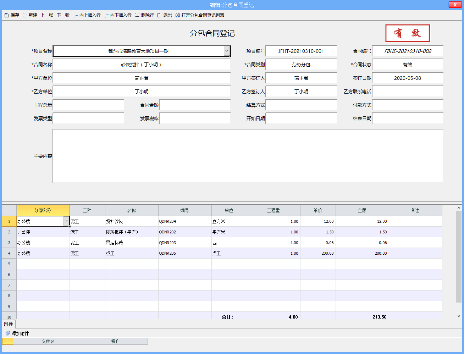Viewport: 464px width, 354px height.
Task: Select the cell 吊运标砖
Action: click(132, 243)
